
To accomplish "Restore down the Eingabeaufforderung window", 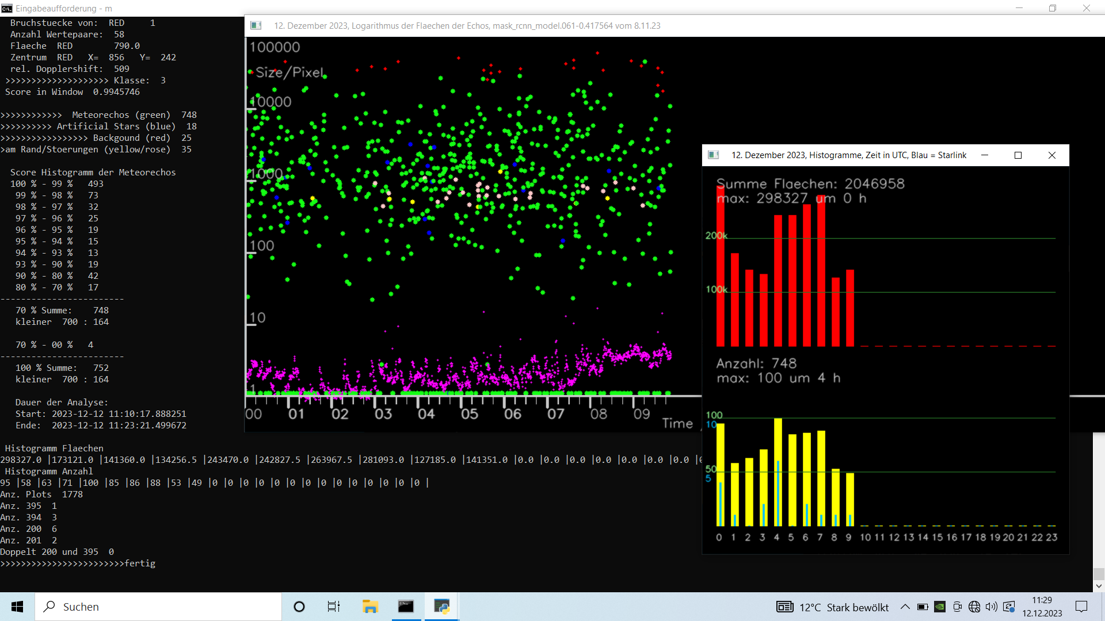I will [1053, 8].
